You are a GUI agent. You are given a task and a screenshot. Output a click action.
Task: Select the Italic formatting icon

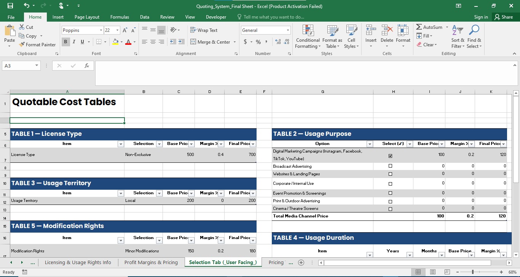point(73,42)
